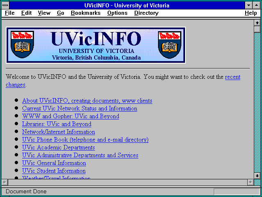262x197 pixels.
Task: Open 'UVic Administrative Departments and Services'
Action: pos(80,155)
